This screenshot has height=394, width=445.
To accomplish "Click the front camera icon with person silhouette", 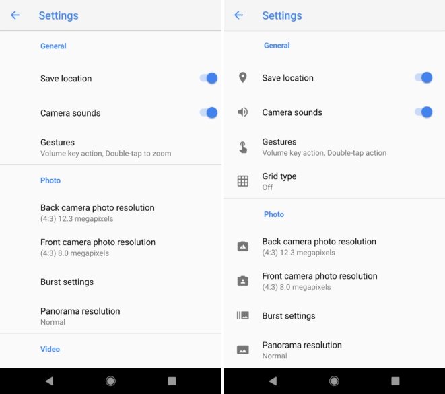I will click(x=243, y=281).
